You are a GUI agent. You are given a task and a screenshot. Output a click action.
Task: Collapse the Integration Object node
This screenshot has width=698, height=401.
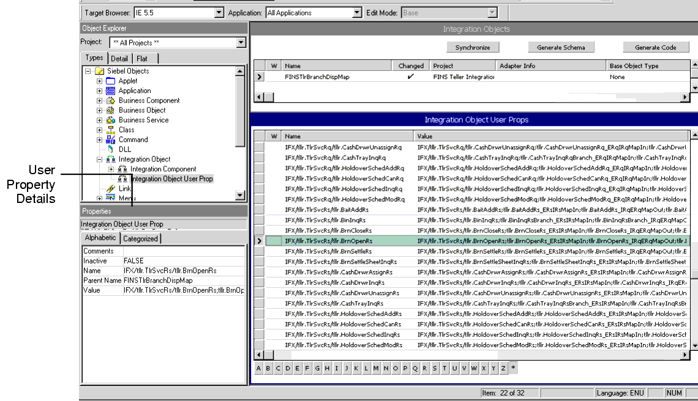[99, 159]
